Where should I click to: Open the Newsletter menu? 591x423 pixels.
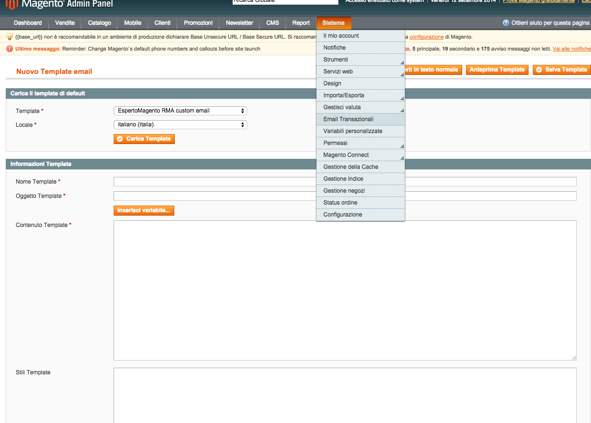(x=240, y=23)
